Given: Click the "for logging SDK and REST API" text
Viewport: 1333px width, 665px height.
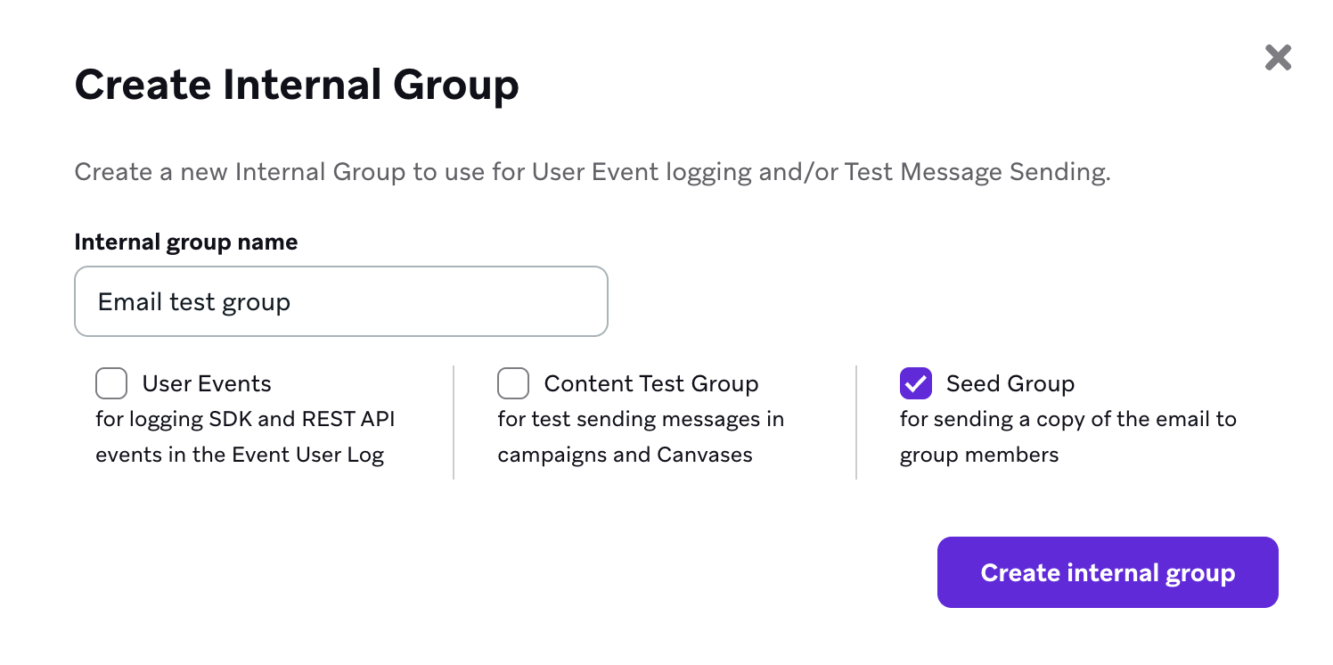Looking at the screenshot, I should point(245,419).
